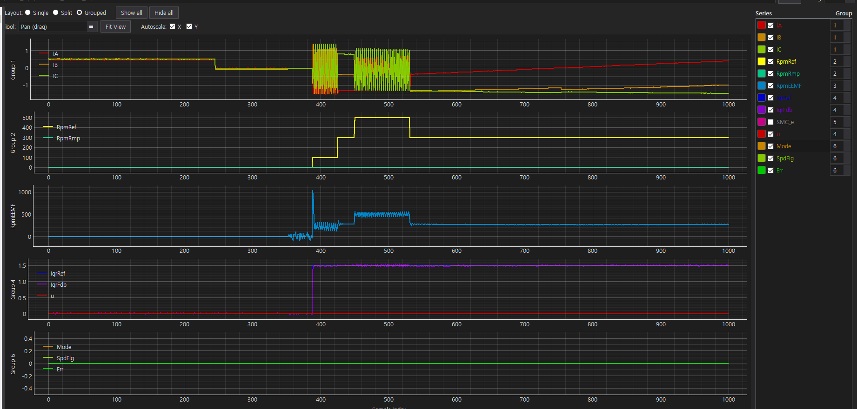Uncheck the u series checkbox
Screen dimensions: 857x409
pos(771,134)
